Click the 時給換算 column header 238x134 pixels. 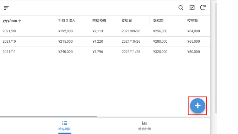click(99, 21)
